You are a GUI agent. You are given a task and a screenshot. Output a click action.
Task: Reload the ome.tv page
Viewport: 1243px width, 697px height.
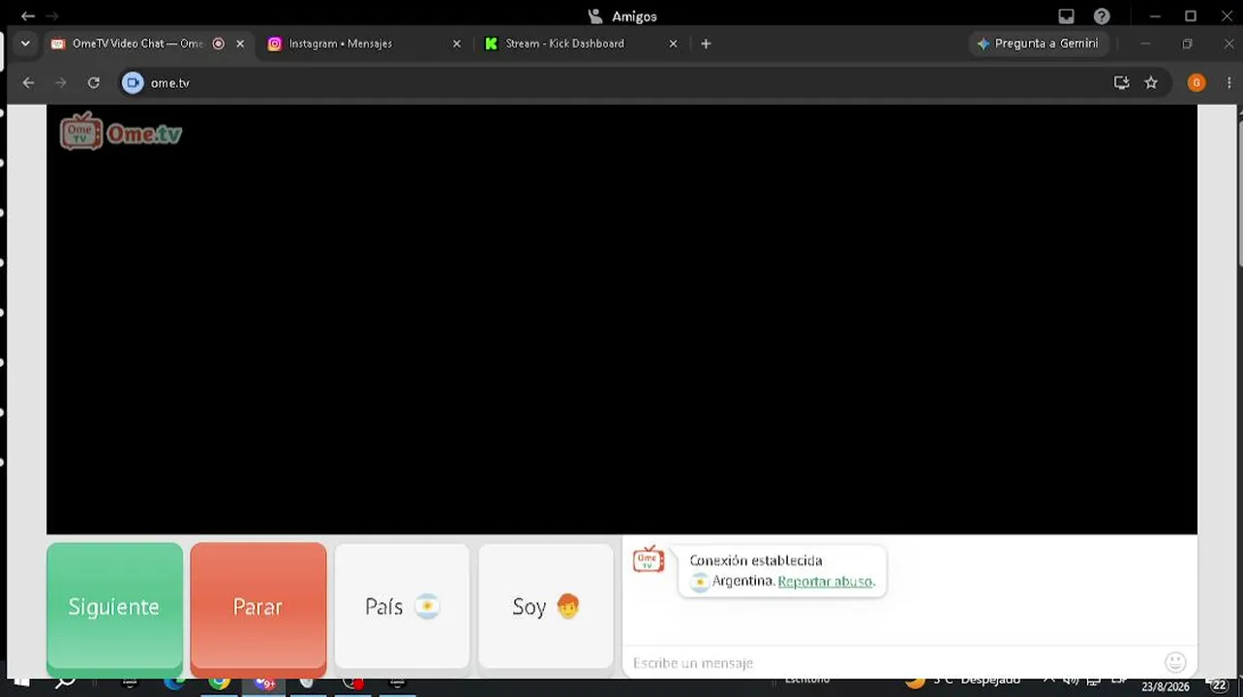[x=94, y=83]
